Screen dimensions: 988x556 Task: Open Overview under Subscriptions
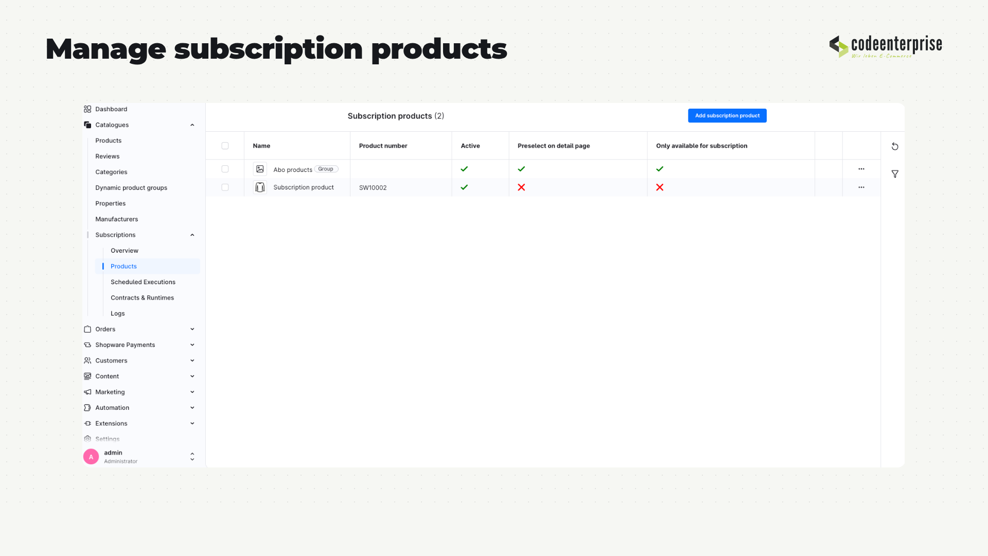point(125,251)
